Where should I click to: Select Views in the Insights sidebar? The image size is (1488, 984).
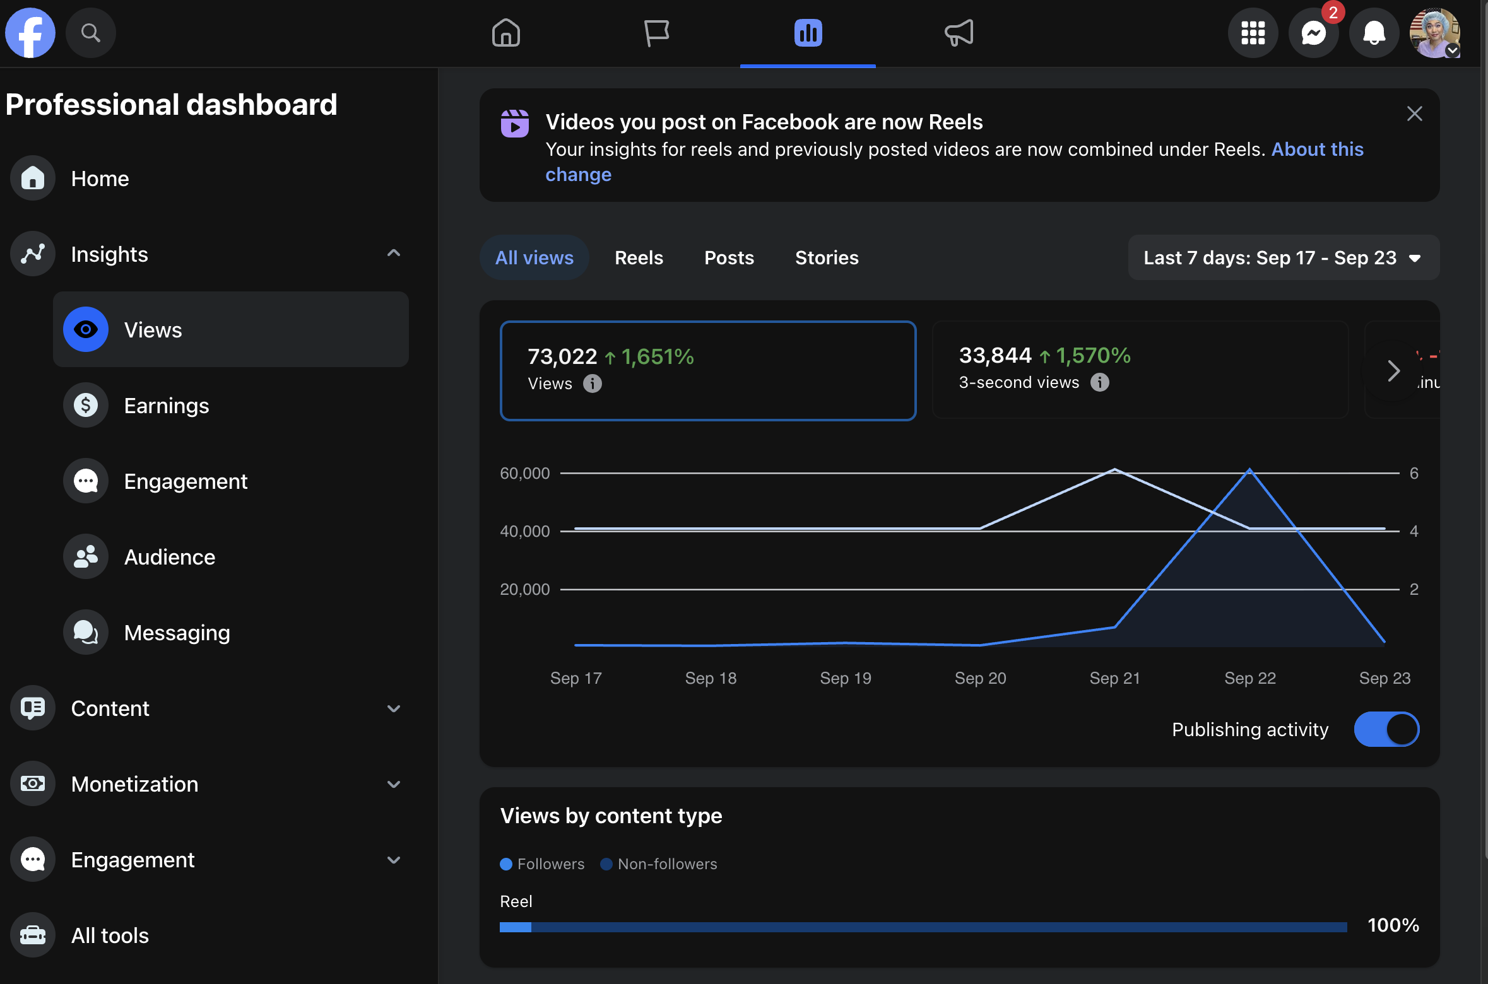pyautogui.click(x=231, y=329)
